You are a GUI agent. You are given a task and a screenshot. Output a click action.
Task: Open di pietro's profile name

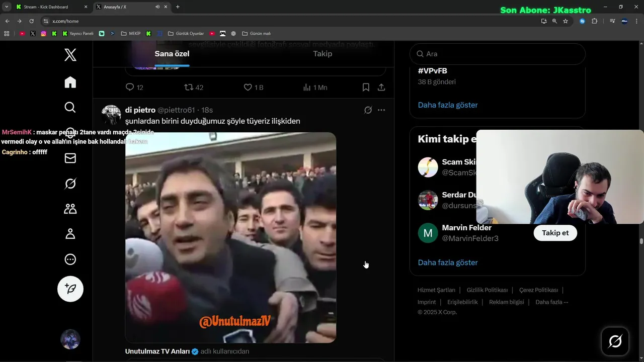pos(140,110)
